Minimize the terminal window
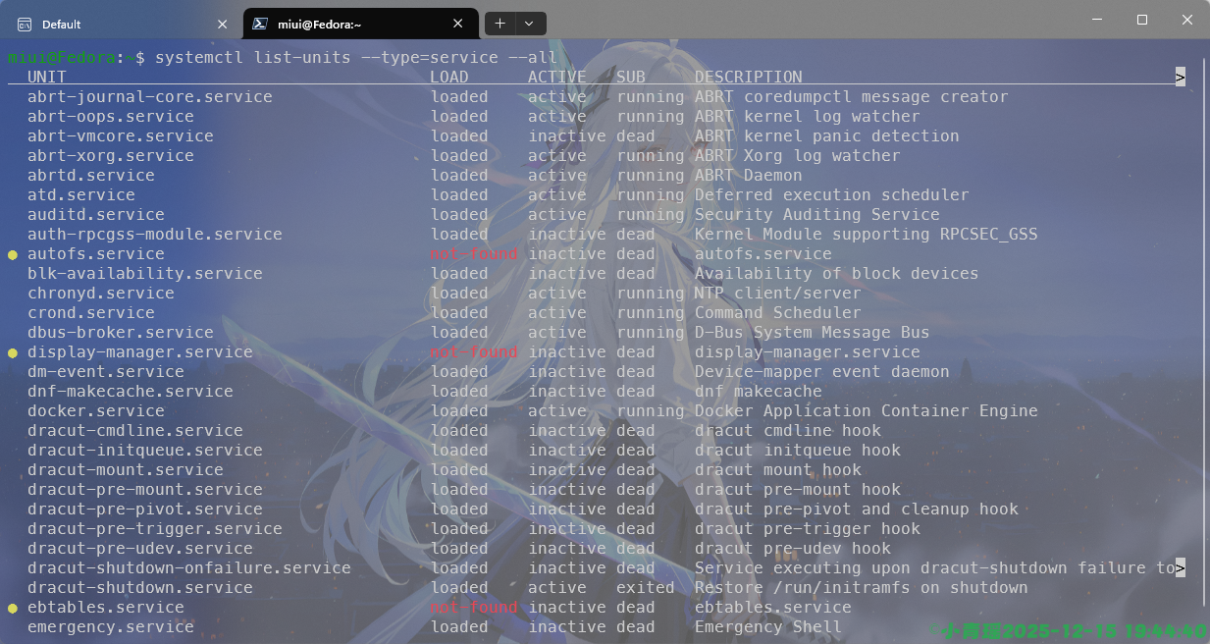Viewport: 1210px width, 644px height. [1097, 20]
